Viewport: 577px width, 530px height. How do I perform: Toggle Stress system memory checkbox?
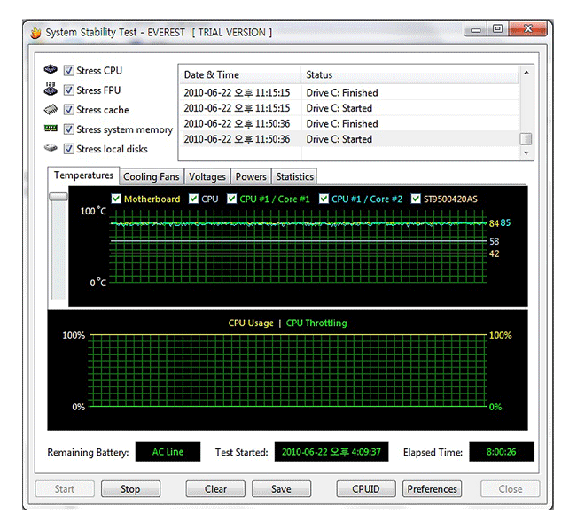[x=69, y=129]
